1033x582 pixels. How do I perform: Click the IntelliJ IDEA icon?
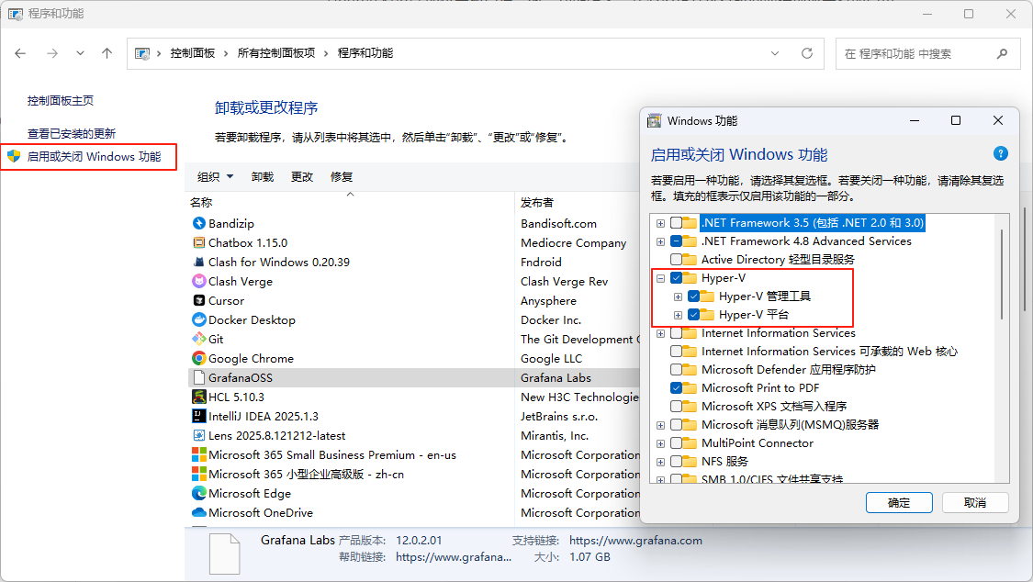[x=198, y=417]
